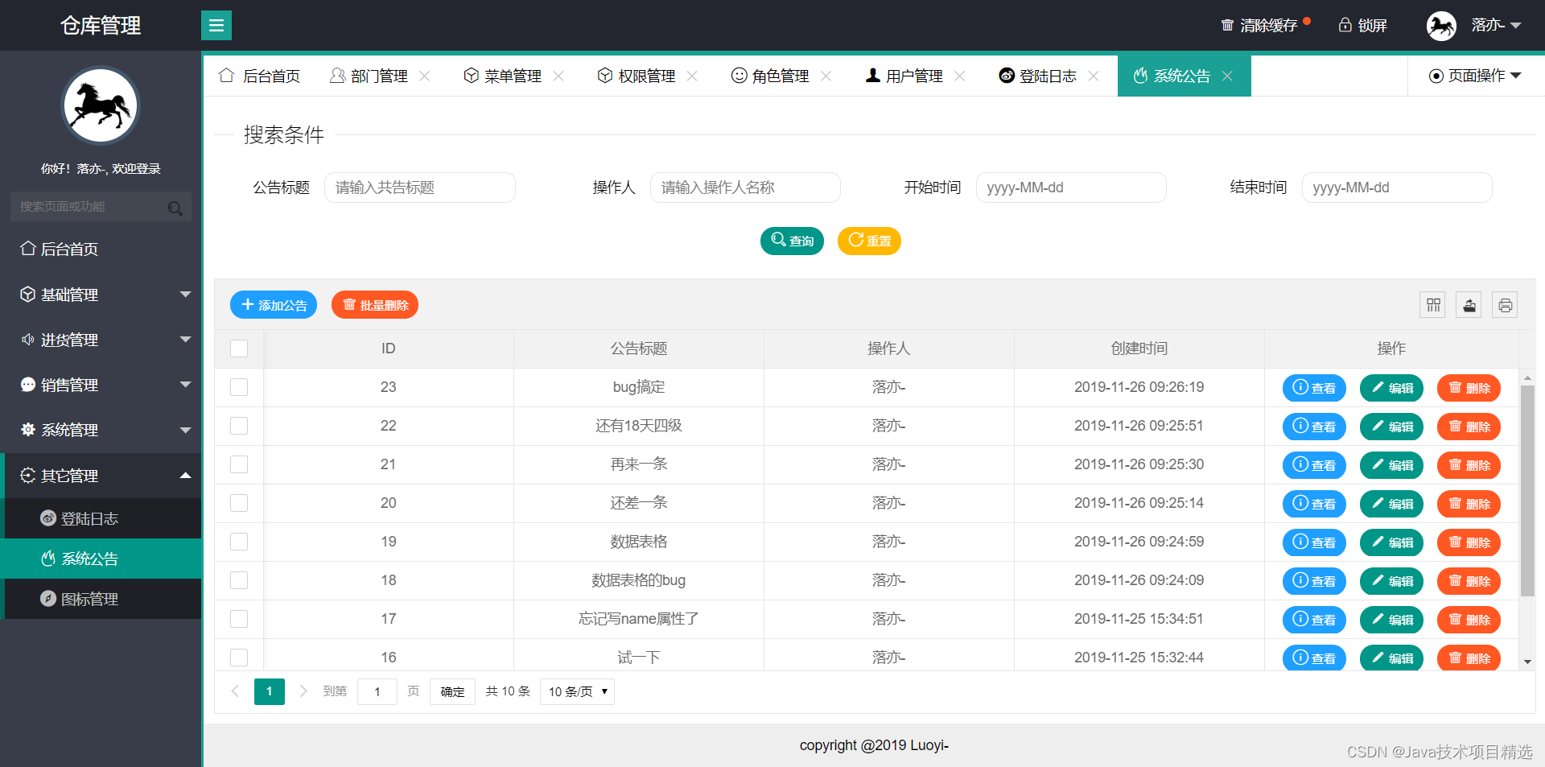View announcement ID 20 details

[x=1314, y=504]
